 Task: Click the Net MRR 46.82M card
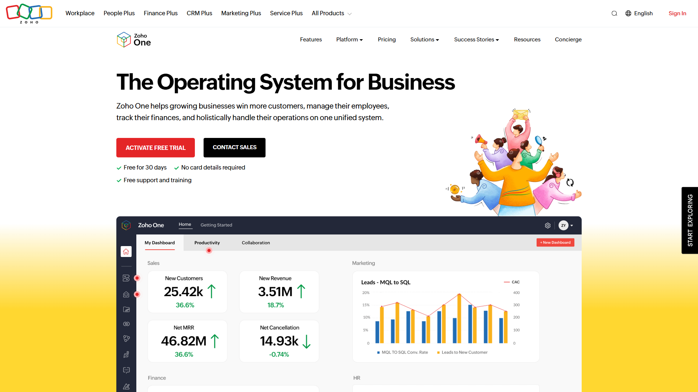[188, 341]
